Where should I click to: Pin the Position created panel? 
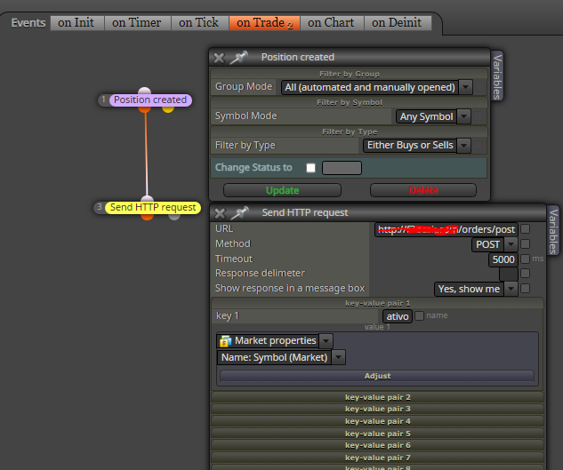click(x=238, y=58)
